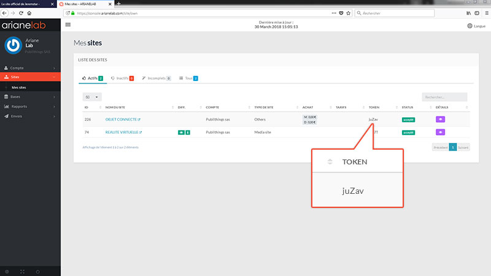
Task: Switch to the Tous tab
Action: coord(188,79)
